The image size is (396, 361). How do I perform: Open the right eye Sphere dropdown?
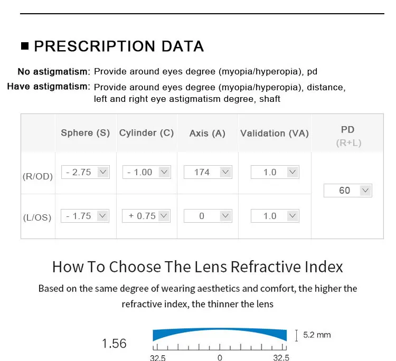click(85, 172)
